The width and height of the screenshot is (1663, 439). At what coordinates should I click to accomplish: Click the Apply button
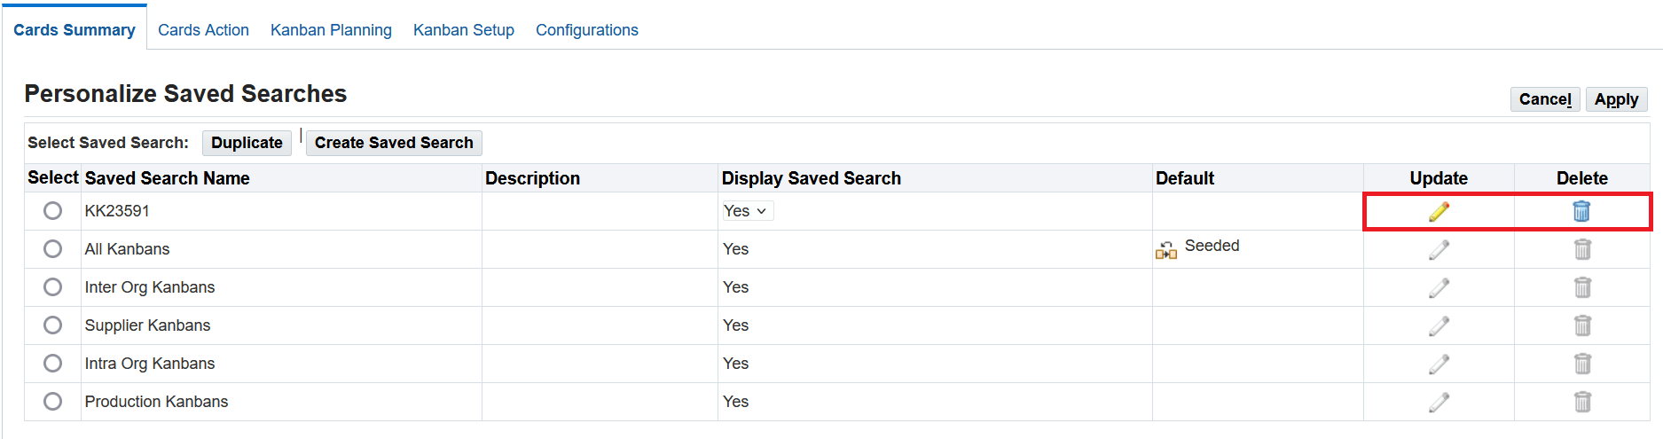pyautogui.click(x=1616, y=99)
